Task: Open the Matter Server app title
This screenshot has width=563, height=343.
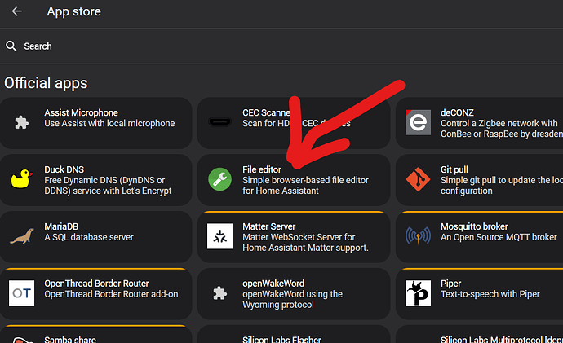Action: [269, 226]
